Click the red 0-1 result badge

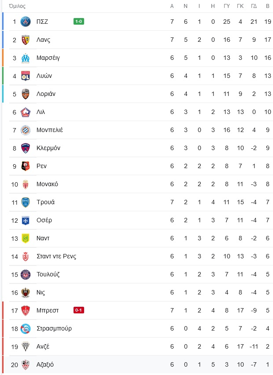point(78,310)
